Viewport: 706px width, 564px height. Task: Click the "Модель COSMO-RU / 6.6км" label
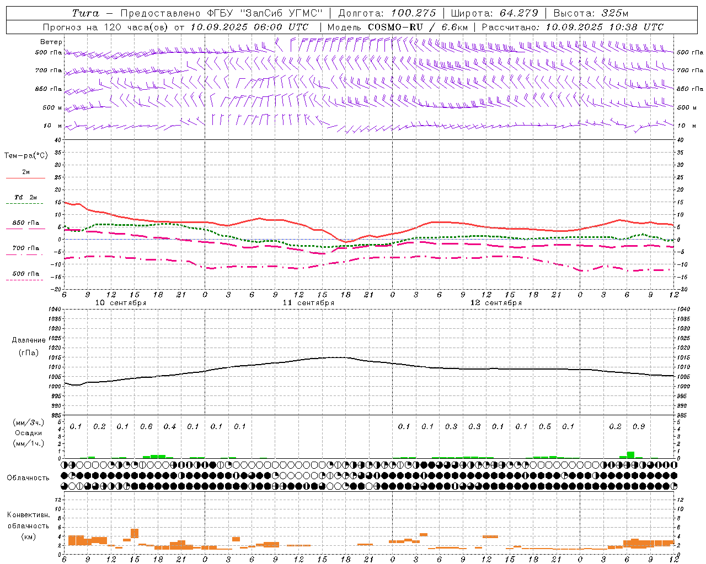tap(397, 27)
